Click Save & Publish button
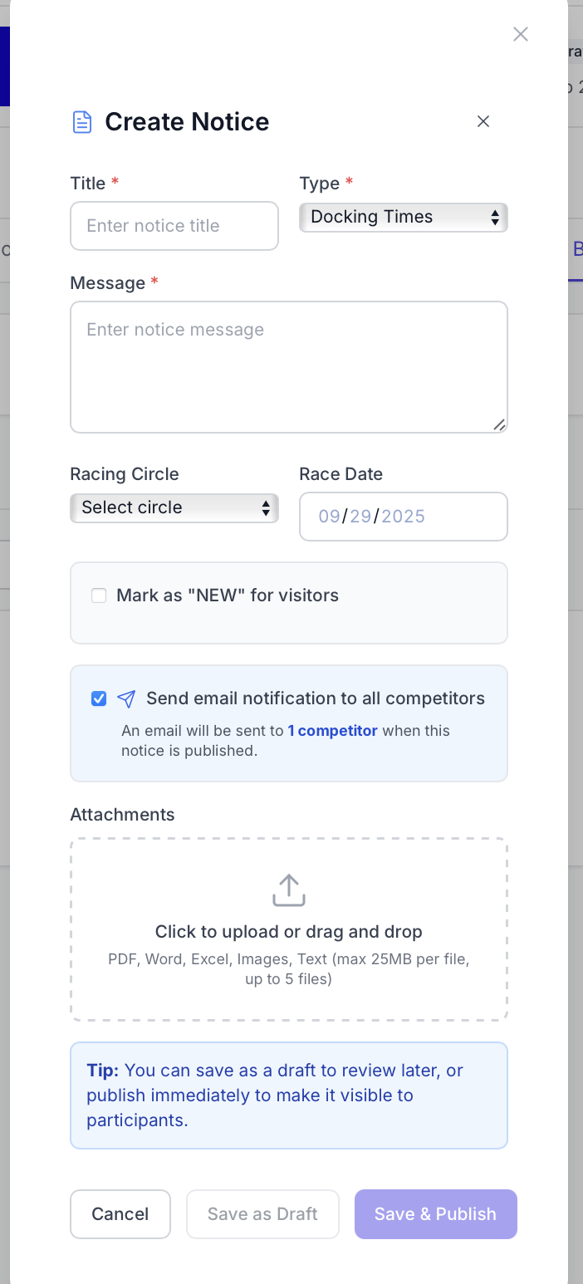 (435, 1214)
